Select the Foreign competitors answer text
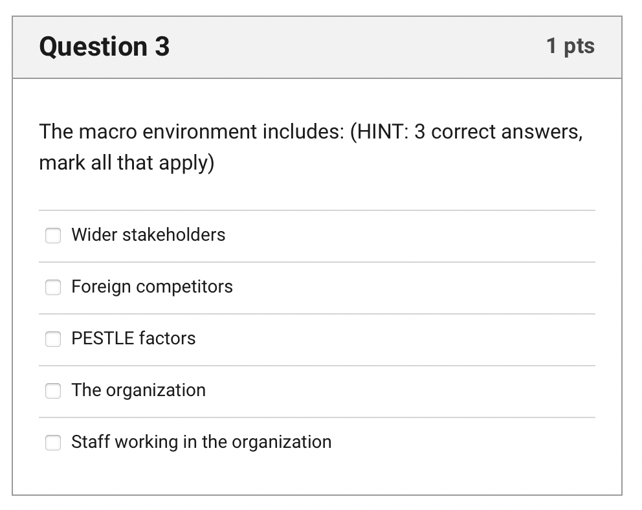The height and width of the screenshot is (510, 642). click(x=153, y=287)
